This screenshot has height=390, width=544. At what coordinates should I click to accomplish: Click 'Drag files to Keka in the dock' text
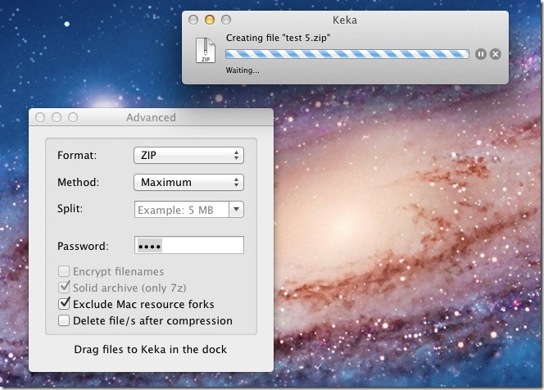click(x=151, y=349)
